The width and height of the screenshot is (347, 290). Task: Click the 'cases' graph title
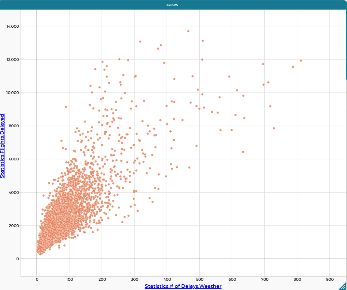172,5
